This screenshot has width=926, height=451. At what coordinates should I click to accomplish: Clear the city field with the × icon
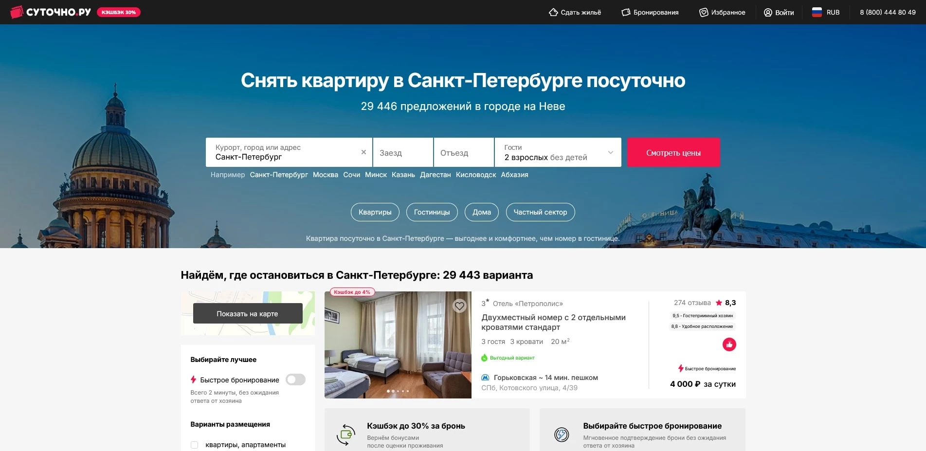(363, 152)
